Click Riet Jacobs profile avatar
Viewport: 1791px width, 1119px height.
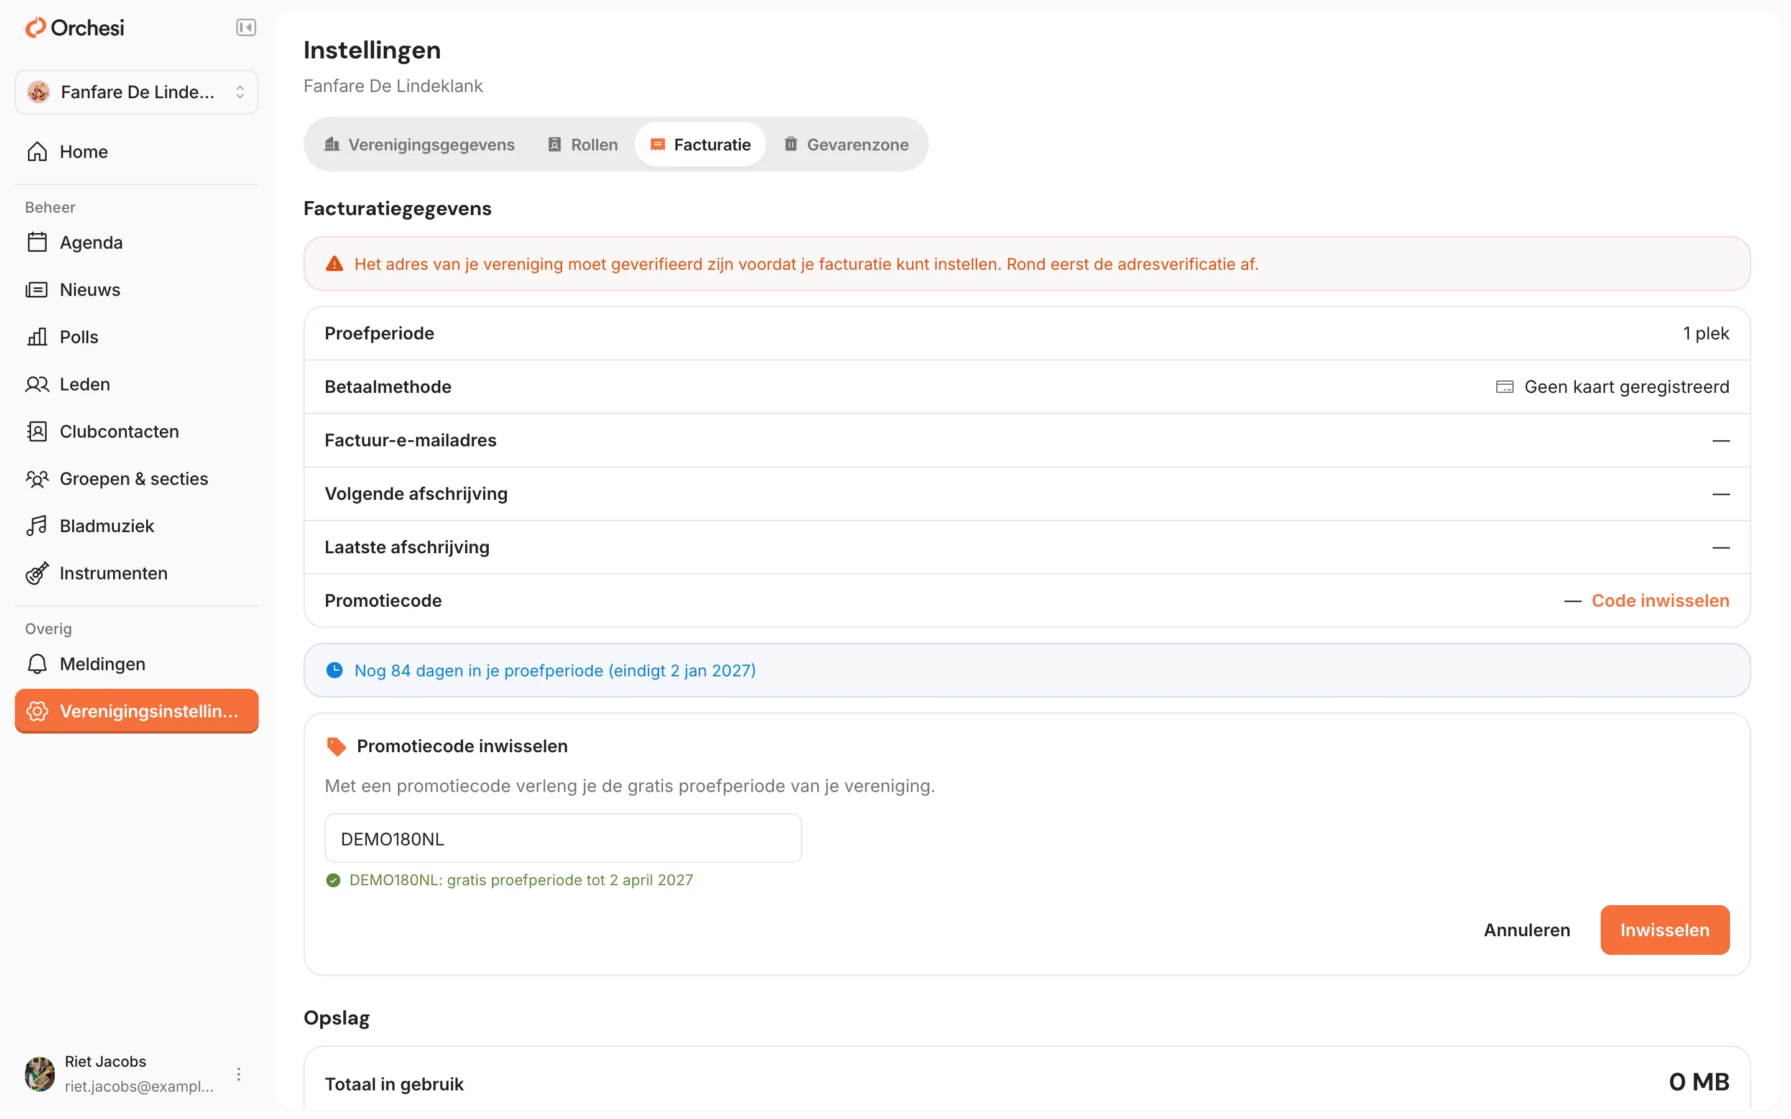coord(40,1074)
